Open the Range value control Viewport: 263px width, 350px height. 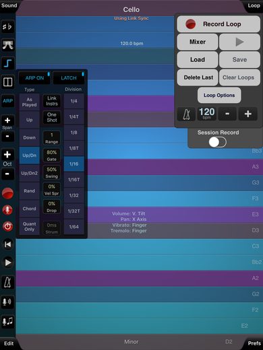pos(52,138)
